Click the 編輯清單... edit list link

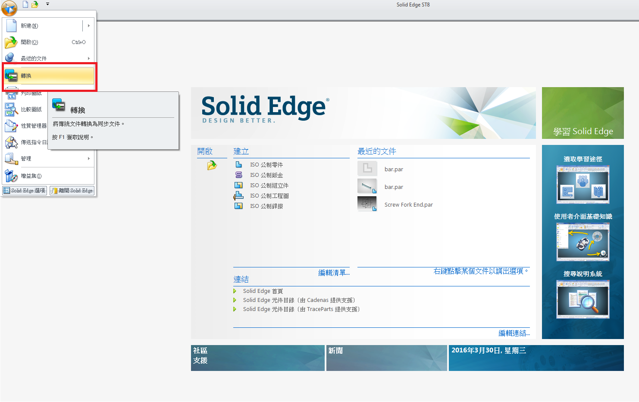(334, 273)
